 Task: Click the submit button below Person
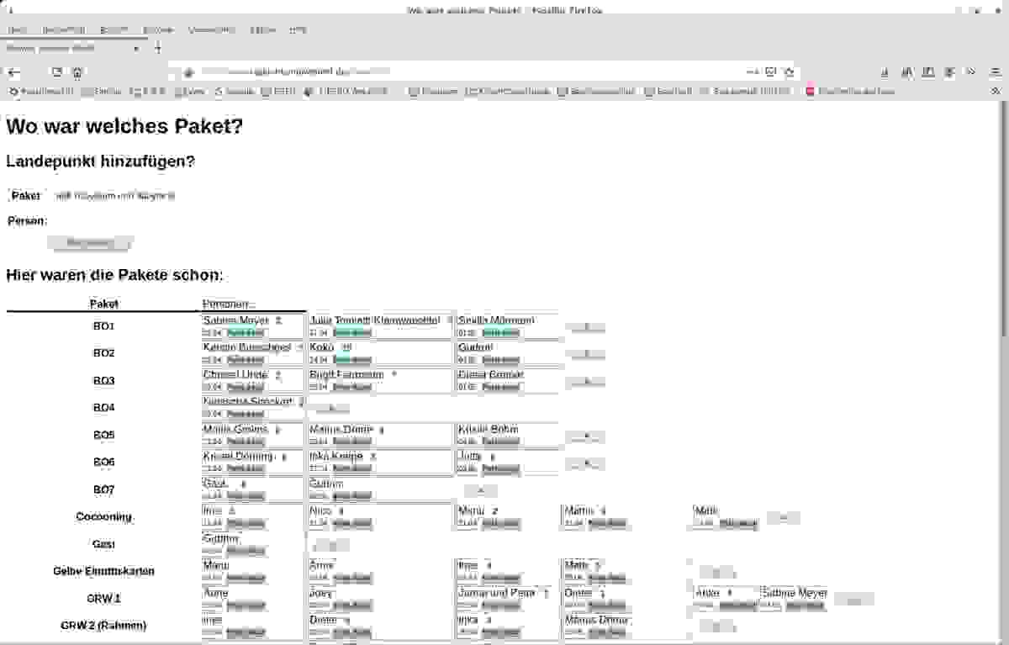point(90,243)
